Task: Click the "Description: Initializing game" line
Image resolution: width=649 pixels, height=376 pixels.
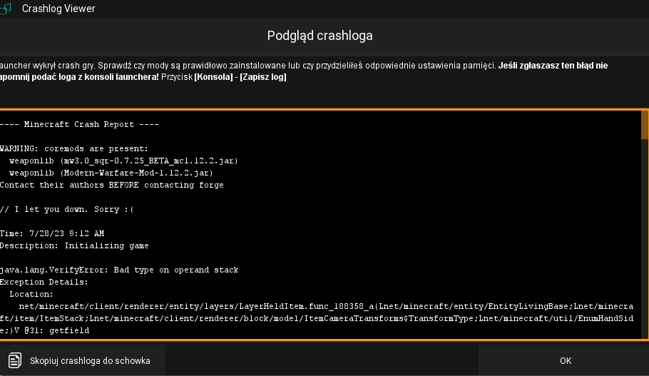Action: tap(74, 245)
